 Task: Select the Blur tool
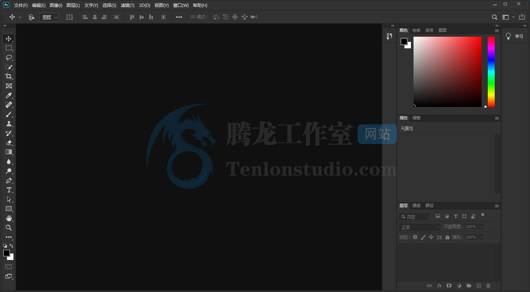(9, 161)
